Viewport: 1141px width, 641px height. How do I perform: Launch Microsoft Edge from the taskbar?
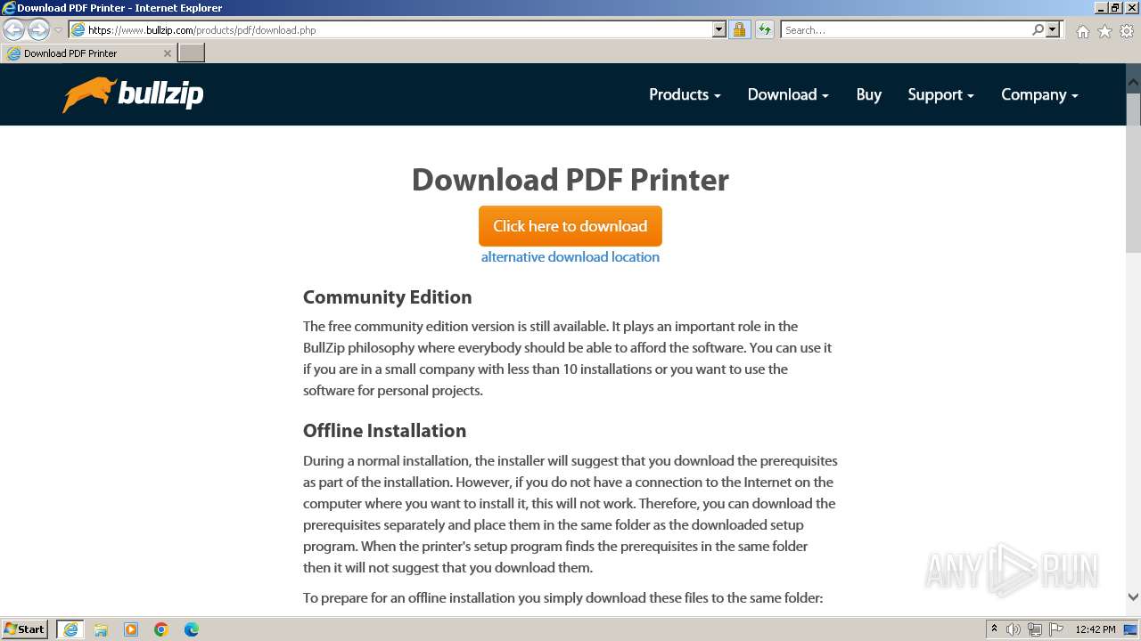click(192, 629)
